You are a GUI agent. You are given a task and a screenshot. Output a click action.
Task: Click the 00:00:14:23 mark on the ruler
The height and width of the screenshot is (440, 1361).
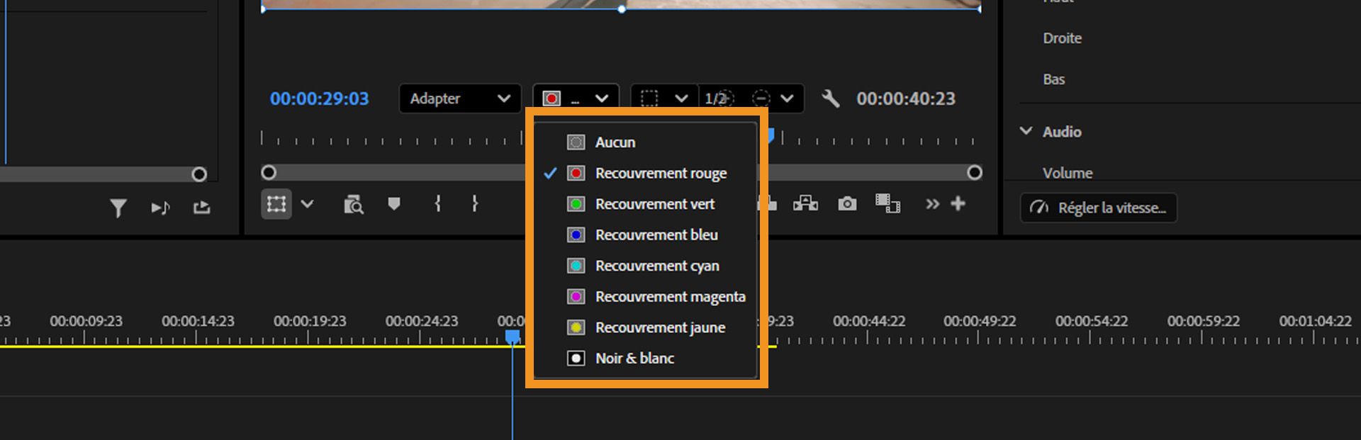(x=198, y=321)
